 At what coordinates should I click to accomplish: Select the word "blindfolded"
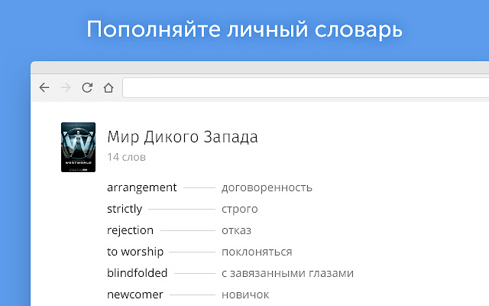tap(138, 273)
